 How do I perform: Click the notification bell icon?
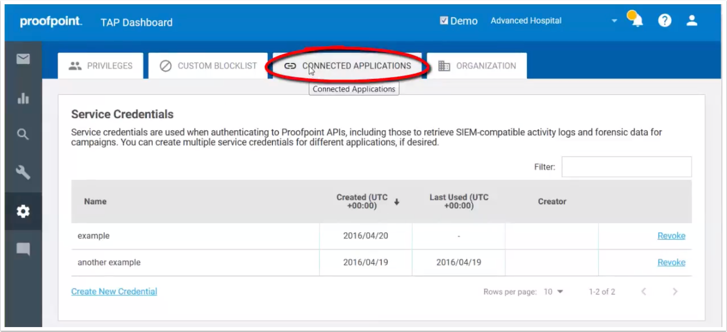pos(636,20)
